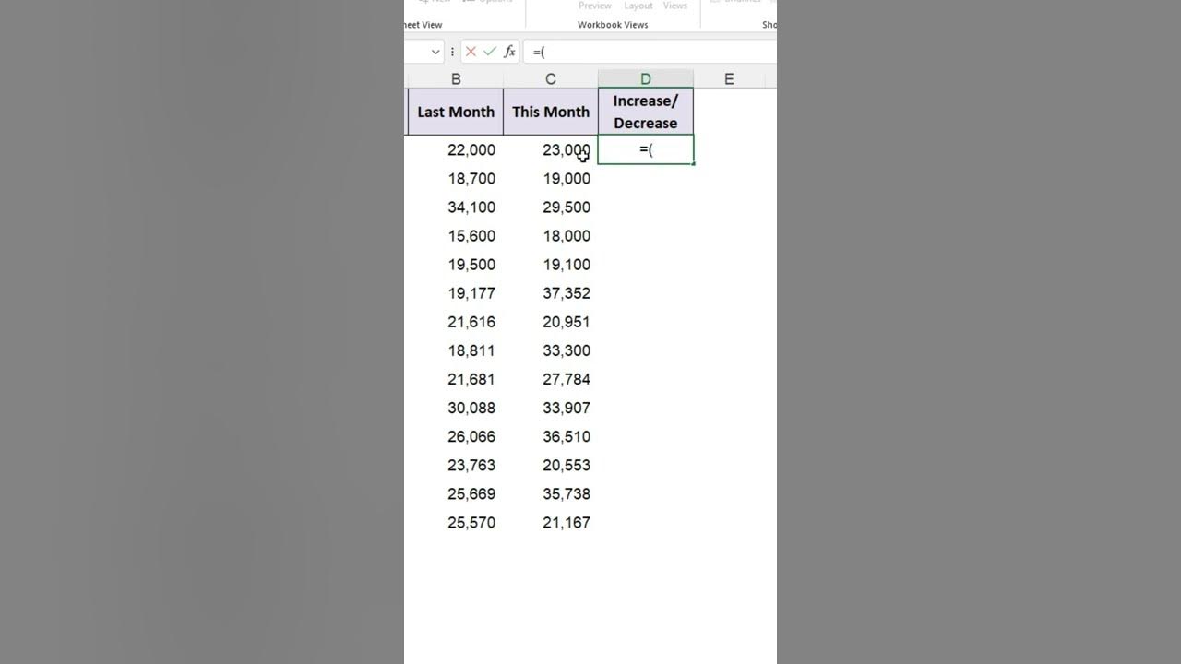Screen dimensions: 1181x664
Task: Click the green Enter checkmark icon
Action: (490, 52)
